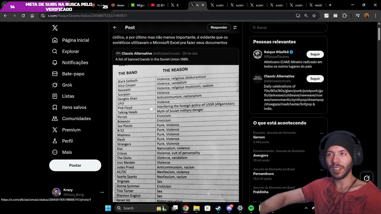Open Krazy account options ellipsis
The height and width of the screenshot is (214, 381).
[x=102, y=192]
